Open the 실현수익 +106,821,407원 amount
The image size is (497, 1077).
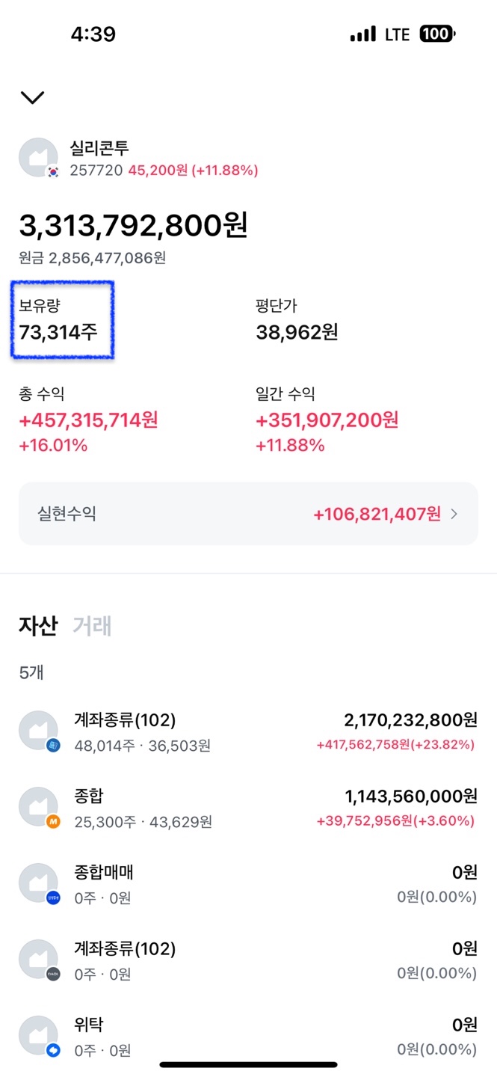(377, 514)
